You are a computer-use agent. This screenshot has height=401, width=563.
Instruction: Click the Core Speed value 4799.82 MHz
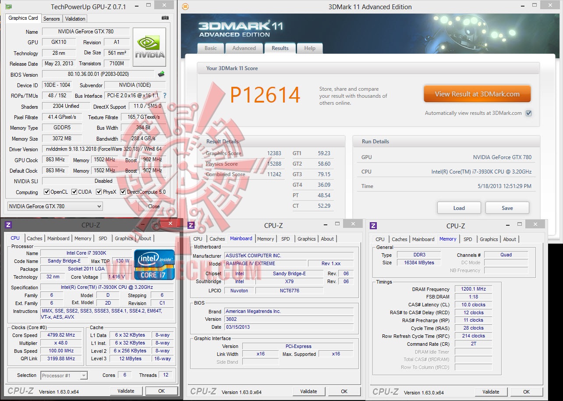[61, 335]
